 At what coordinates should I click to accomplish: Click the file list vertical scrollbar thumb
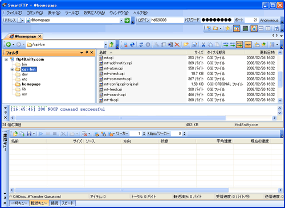280,79
